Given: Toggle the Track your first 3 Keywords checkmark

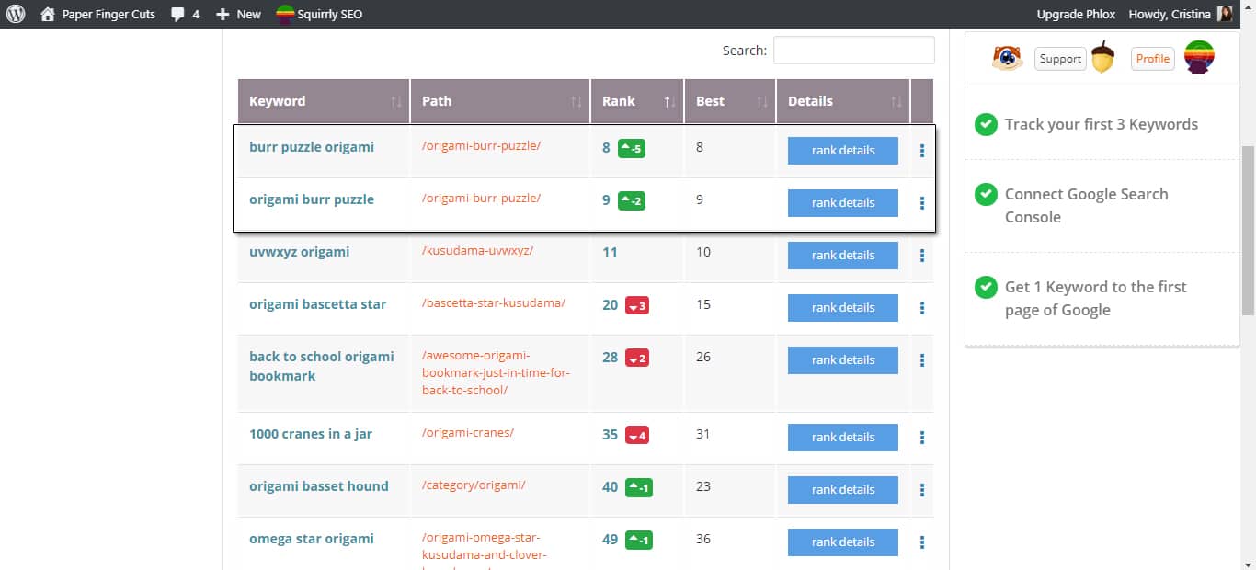Looking at the screenshot, I should [x=986, y=124].
